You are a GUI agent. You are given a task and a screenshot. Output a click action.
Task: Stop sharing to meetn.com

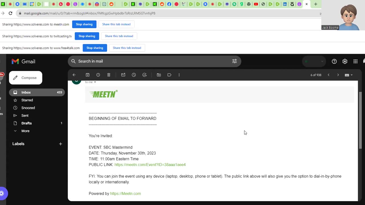point(84,24)
